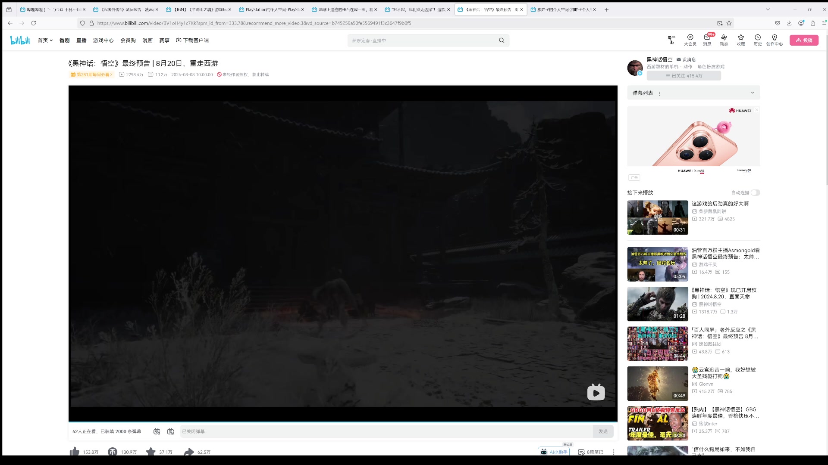The height and width of the screenshot is (465, 828).
Task: Click danmaku list three-dot menu
Action: (x=660, y=93)
